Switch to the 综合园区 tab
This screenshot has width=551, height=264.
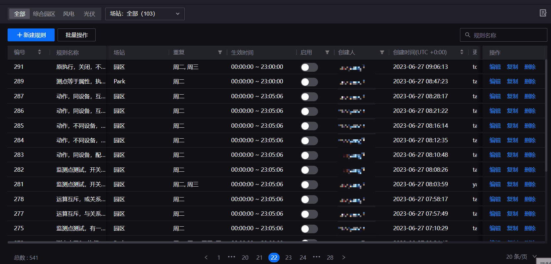[x=44, y=14]
